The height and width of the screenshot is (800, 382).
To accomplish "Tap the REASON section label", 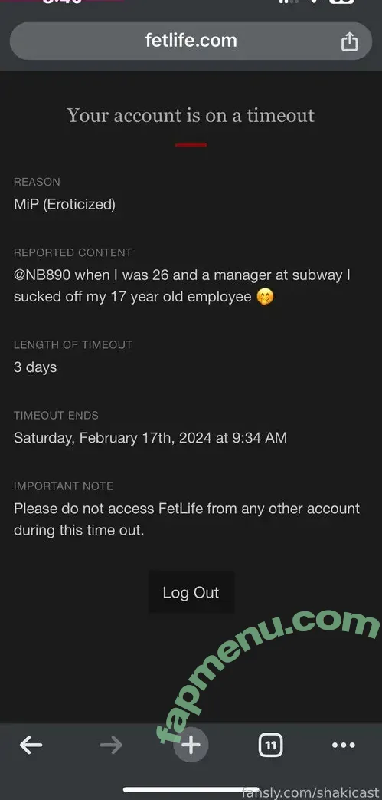I will [37, 182].
